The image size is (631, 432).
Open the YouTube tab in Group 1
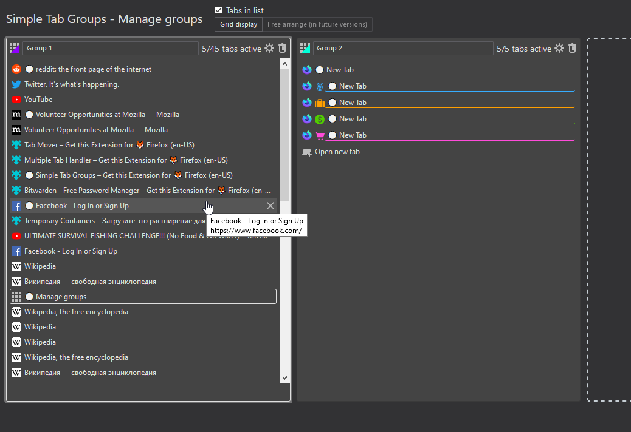[143, 100]
